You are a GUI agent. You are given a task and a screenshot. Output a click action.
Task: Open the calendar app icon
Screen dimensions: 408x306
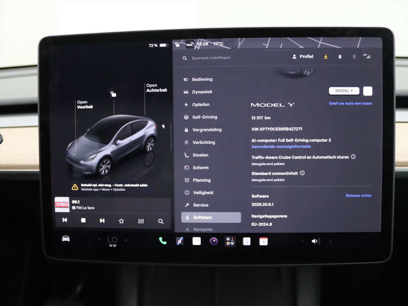tap(264, 242)
